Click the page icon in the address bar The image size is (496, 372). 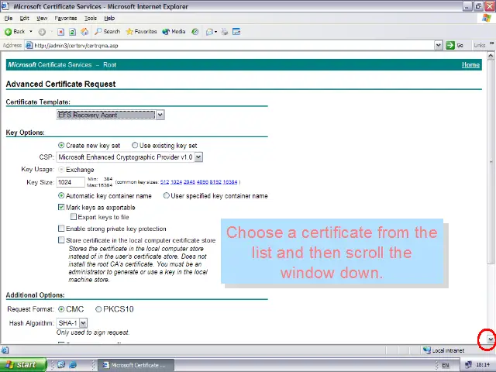point(29,46)
